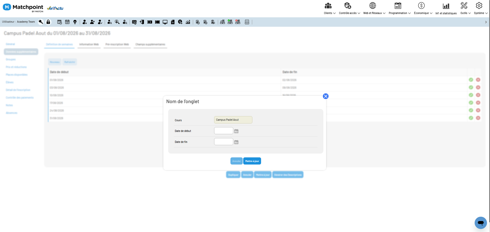Click the Date de début input field

(x=224, y=131)
